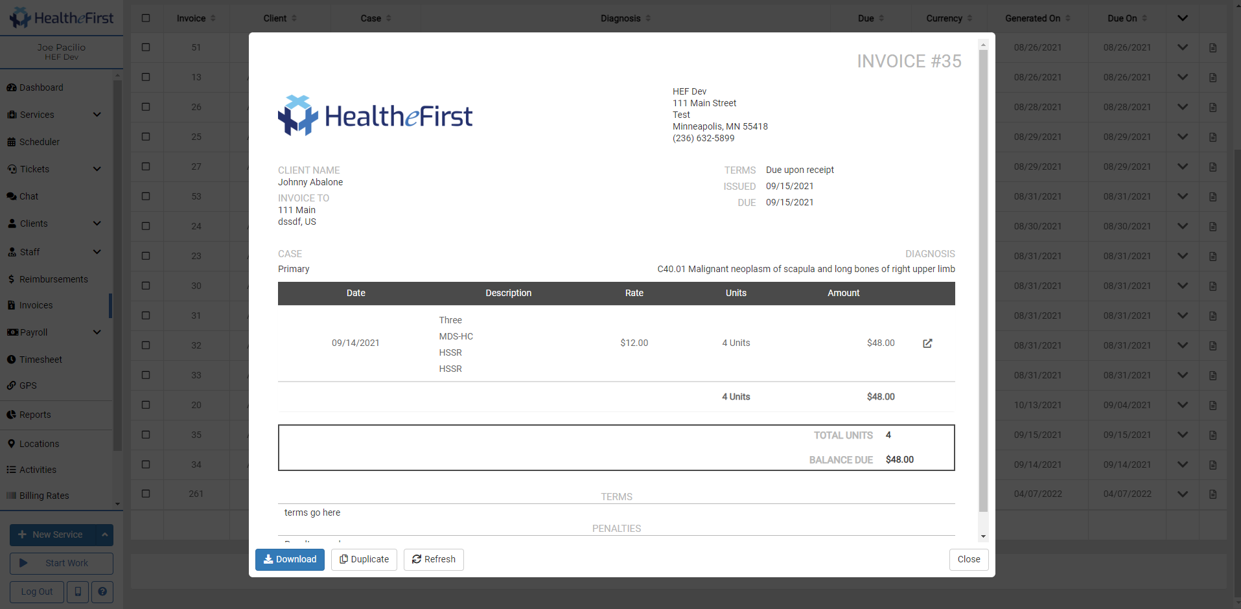Check the box for invoice 51
Screen dimensions: 1241x609
tap(146, 47)
